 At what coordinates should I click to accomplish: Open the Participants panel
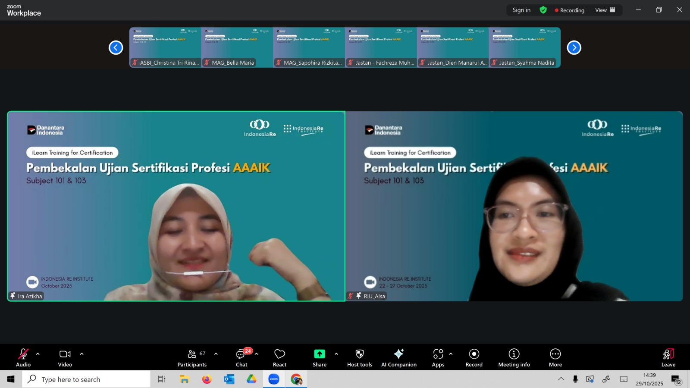(192, 358)
